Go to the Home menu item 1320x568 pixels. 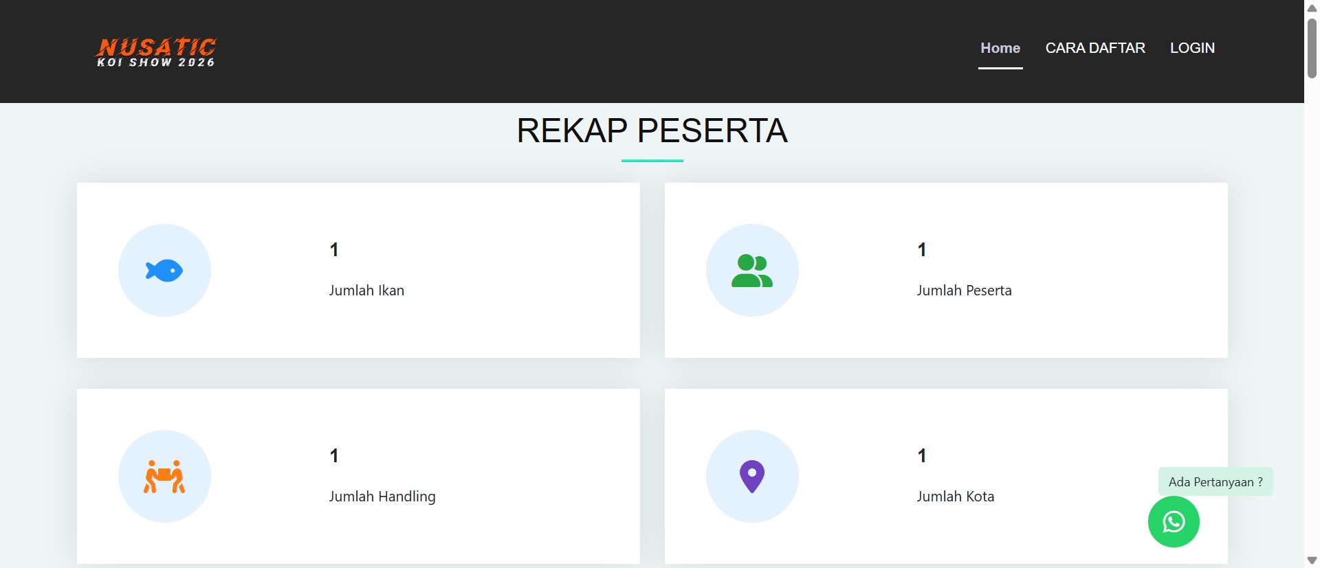pyautogui.click(x=1000, y=48)
